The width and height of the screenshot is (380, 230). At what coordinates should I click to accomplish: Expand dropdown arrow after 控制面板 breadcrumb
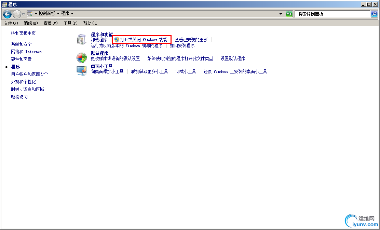[x=58, y=14]
